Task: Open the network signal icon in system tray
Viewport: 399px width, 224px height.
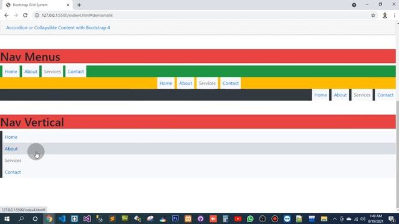Action: click(356, 218)
